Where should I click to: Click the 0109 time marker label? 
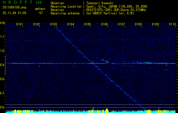pos(155,24)
